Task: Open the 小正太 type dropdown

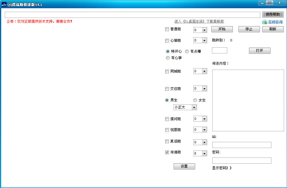Action: click(194, 108)
